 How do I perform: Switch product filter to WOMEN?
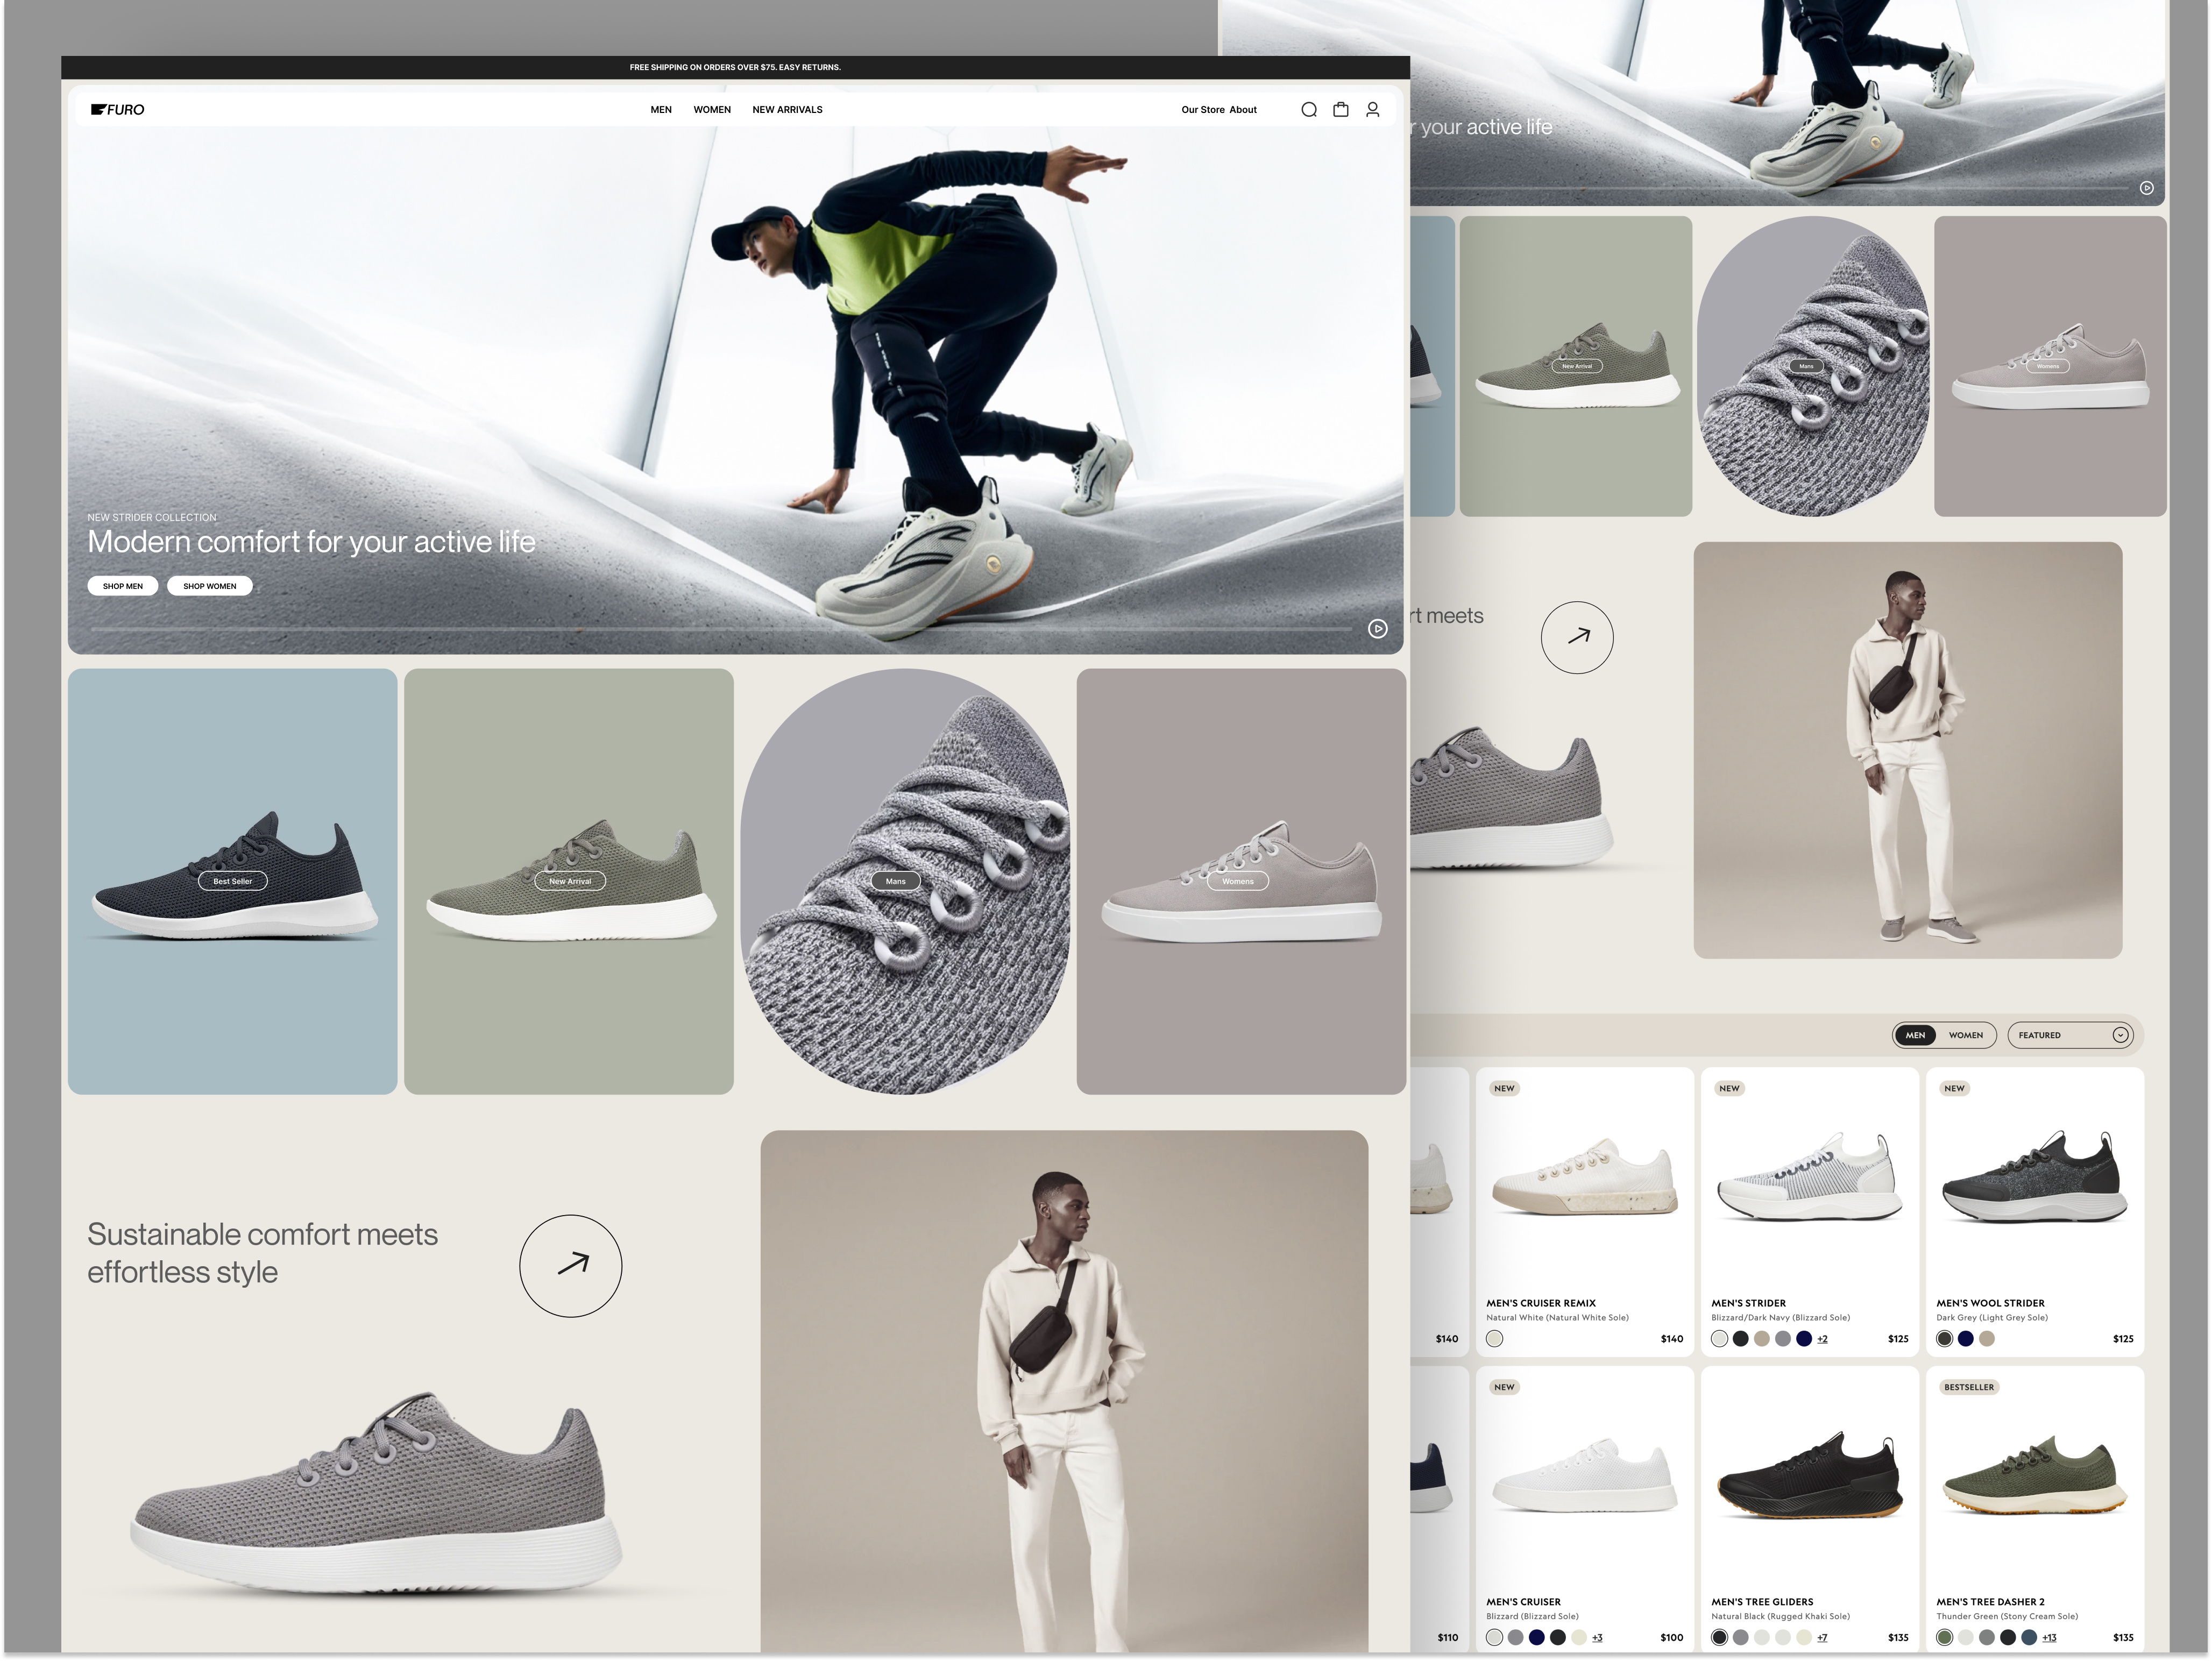[1965, 1035]
